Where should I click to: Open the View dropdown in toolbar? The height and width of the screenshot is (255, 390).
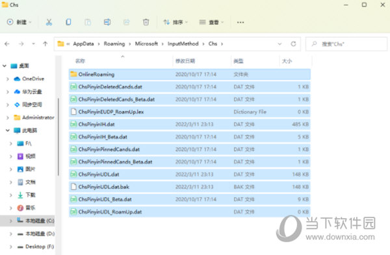[211, 22]
